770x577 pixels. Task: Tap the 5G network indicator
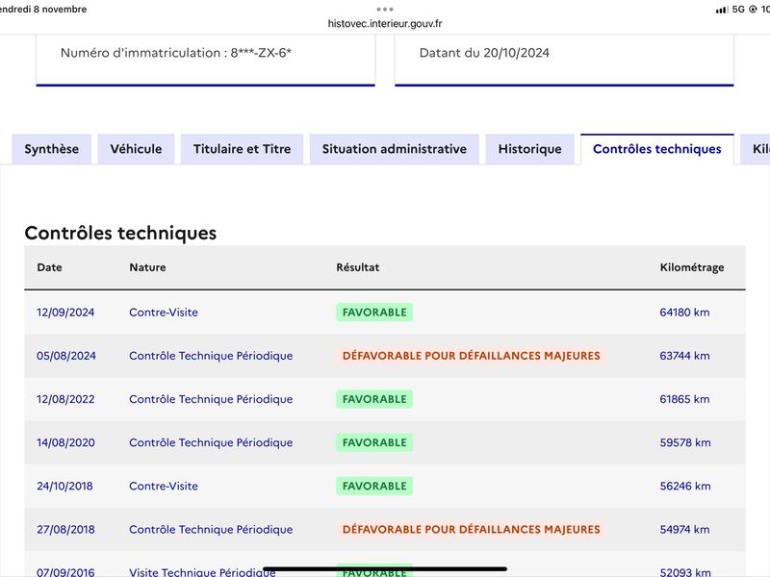pyautogui.click(x=738, y=10)
